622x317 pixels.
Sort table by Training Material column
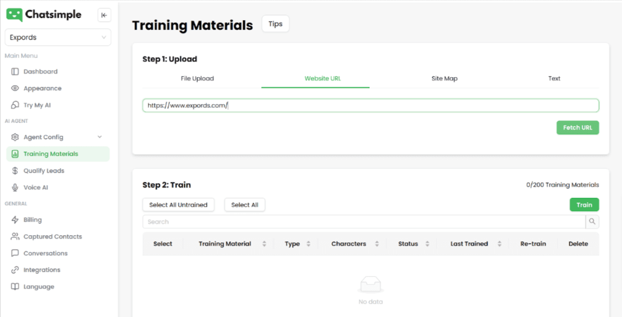264,244
